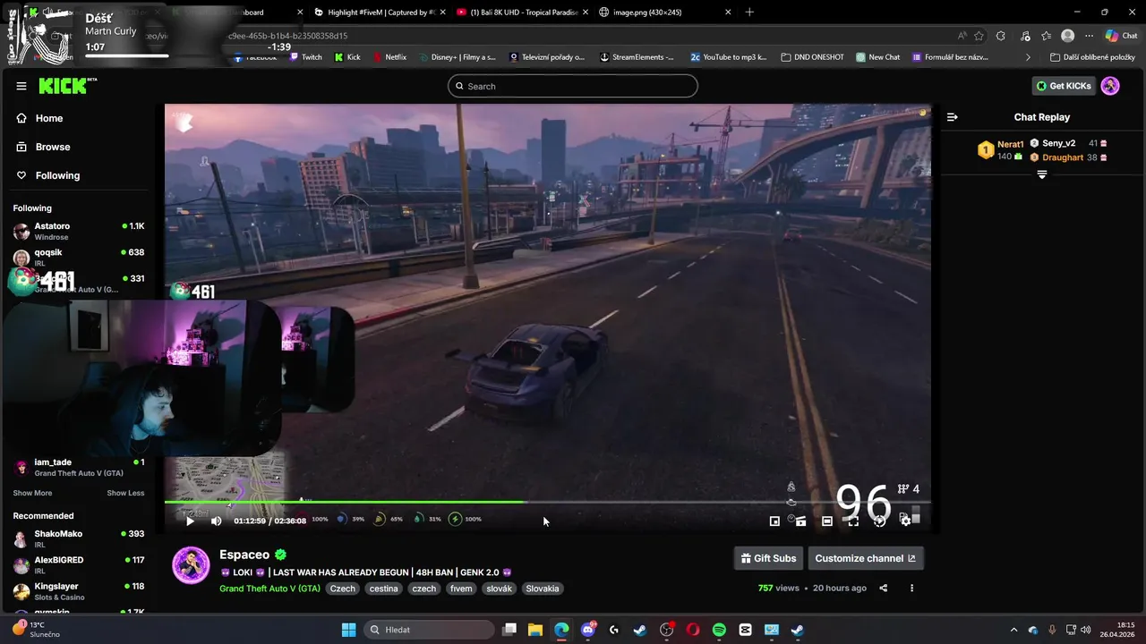Open Astatoro's channel from Following
Viewport: 1146px width, 644px height.
pos(79,231)
